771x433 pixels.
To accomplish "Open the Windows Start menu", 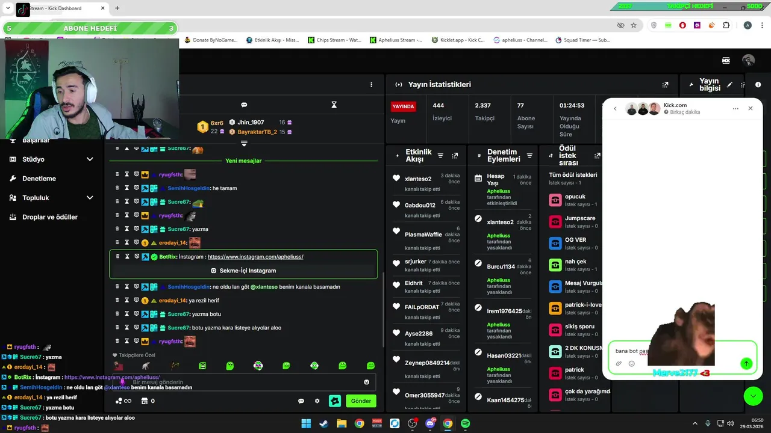I will coord(306,423).
